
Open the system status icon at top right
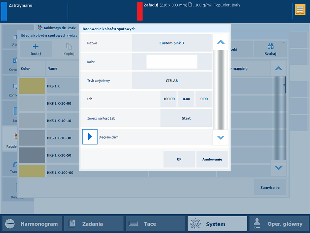point(300,10)
